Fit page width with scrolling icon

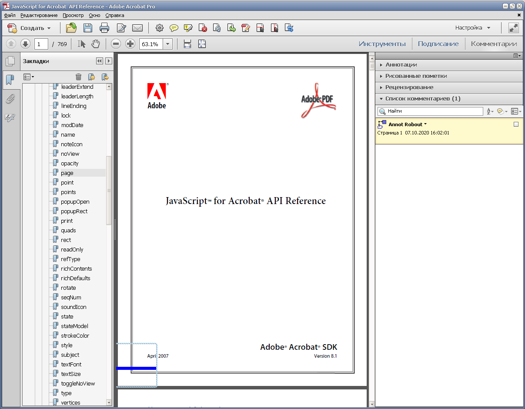pyautogui.click(x=187, y=44)
